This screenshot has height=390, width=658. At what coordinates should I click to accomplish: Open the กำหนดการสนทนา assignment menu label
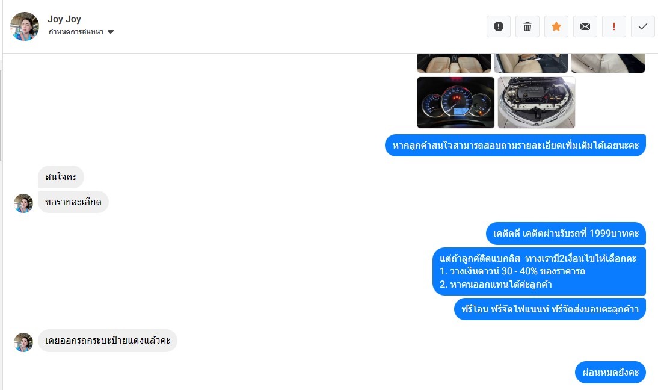click(76, 32)
